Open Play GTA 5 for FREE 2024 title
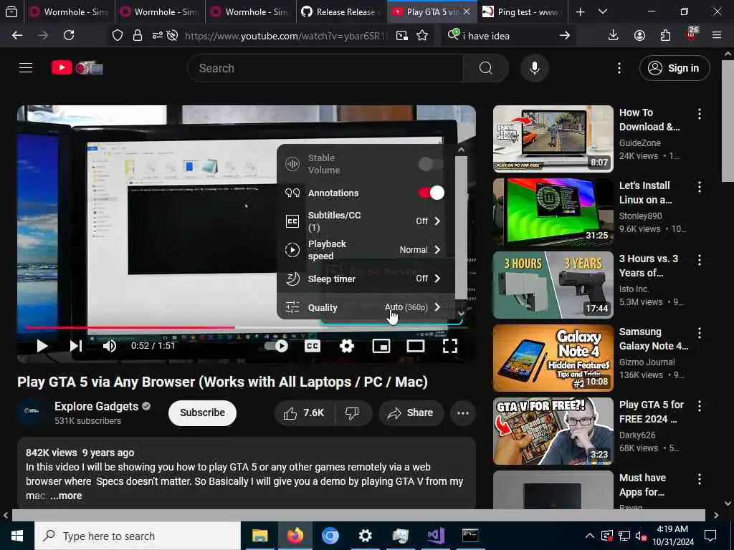 click(x=651, y=412)
